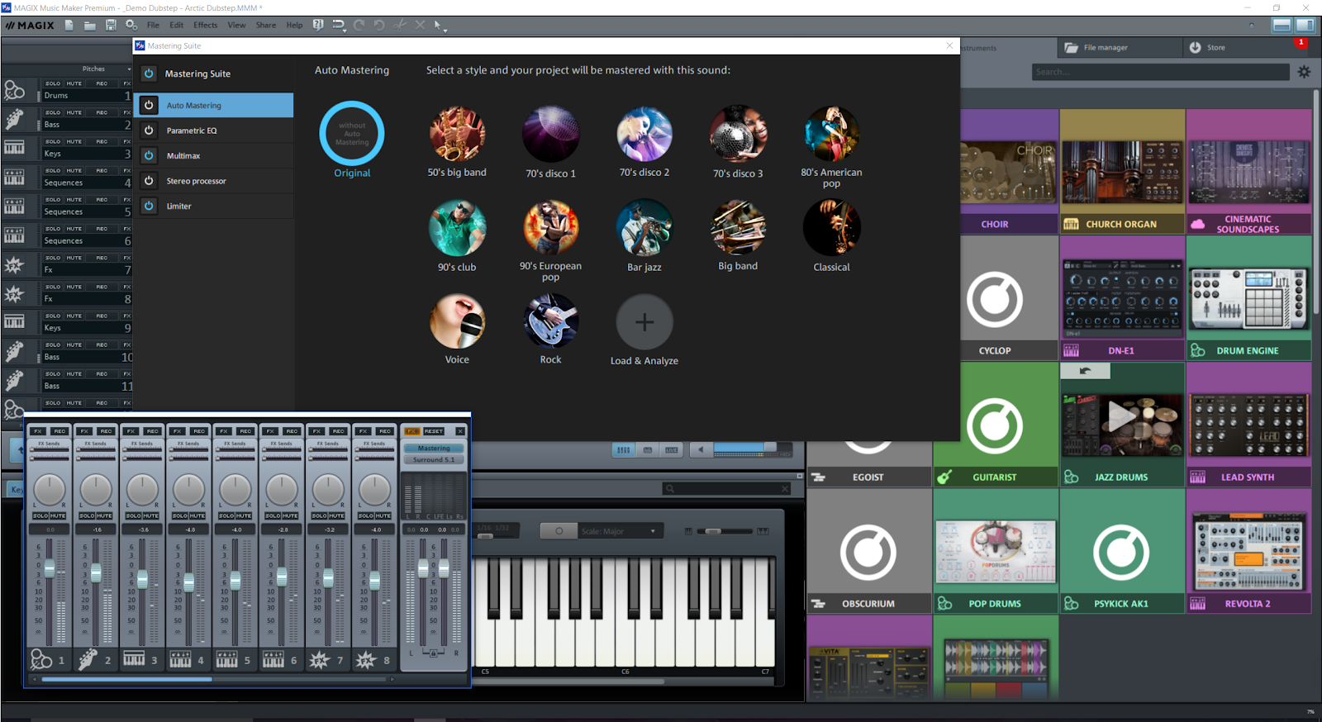Select the Bar jazz mastering style
The height and width of the screenshot is (722, 1322).
pos(644,228)
